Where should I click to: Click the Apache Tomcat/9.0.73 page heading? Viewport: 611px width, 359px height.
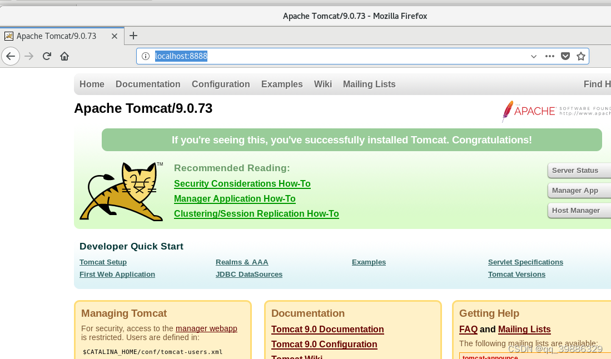[143, 108]
